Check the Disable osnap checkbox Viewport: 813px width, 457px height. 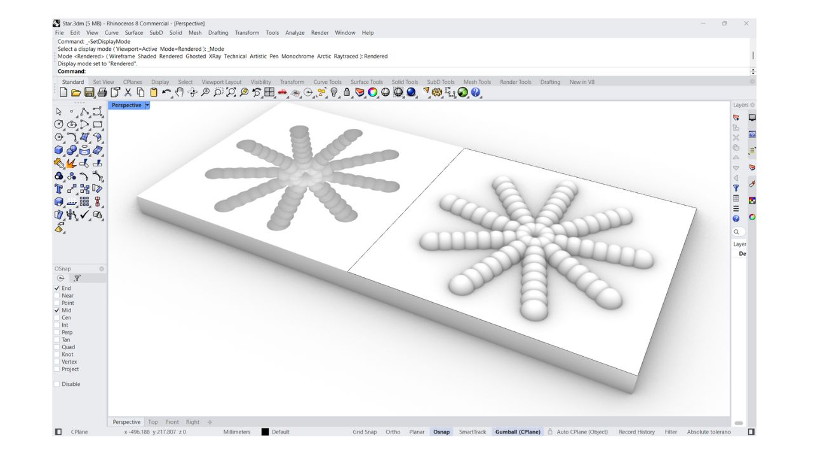pos(57,384)
